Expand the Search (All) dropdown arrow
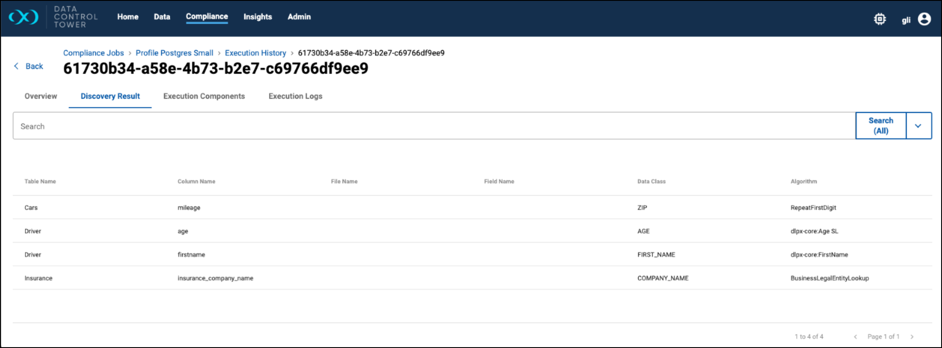Screen dimensions: 942x348 pos(918,126)
